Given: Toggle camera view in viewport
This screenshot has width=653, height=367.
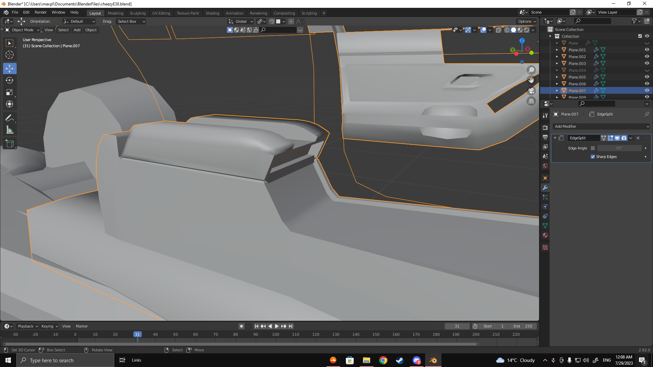Looking at the screenshot, I should pyautogui.click(x=531, y=91).
